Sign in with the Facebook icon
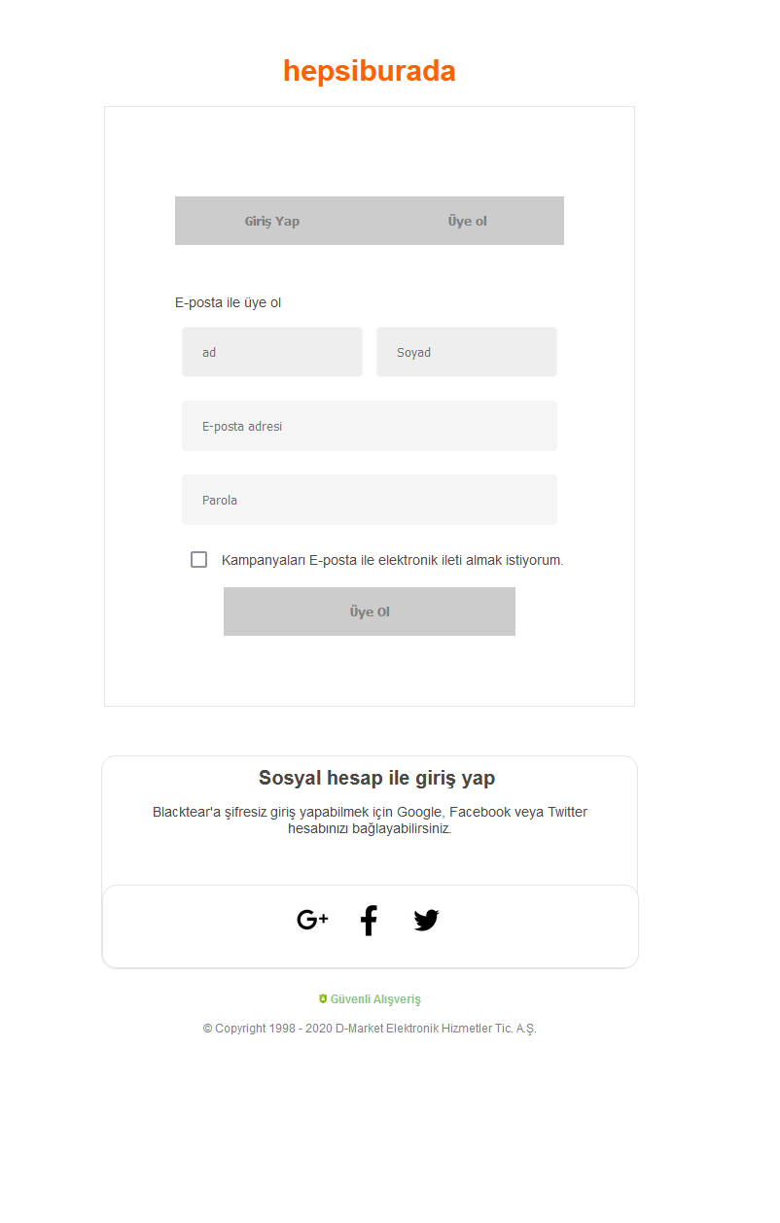 point(369,920)
